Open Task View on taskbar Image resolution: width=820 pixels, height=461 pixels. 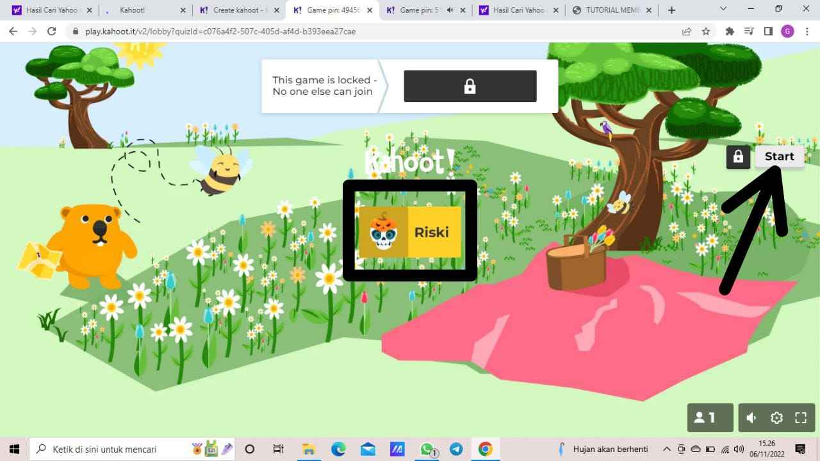tap(279, 449)
